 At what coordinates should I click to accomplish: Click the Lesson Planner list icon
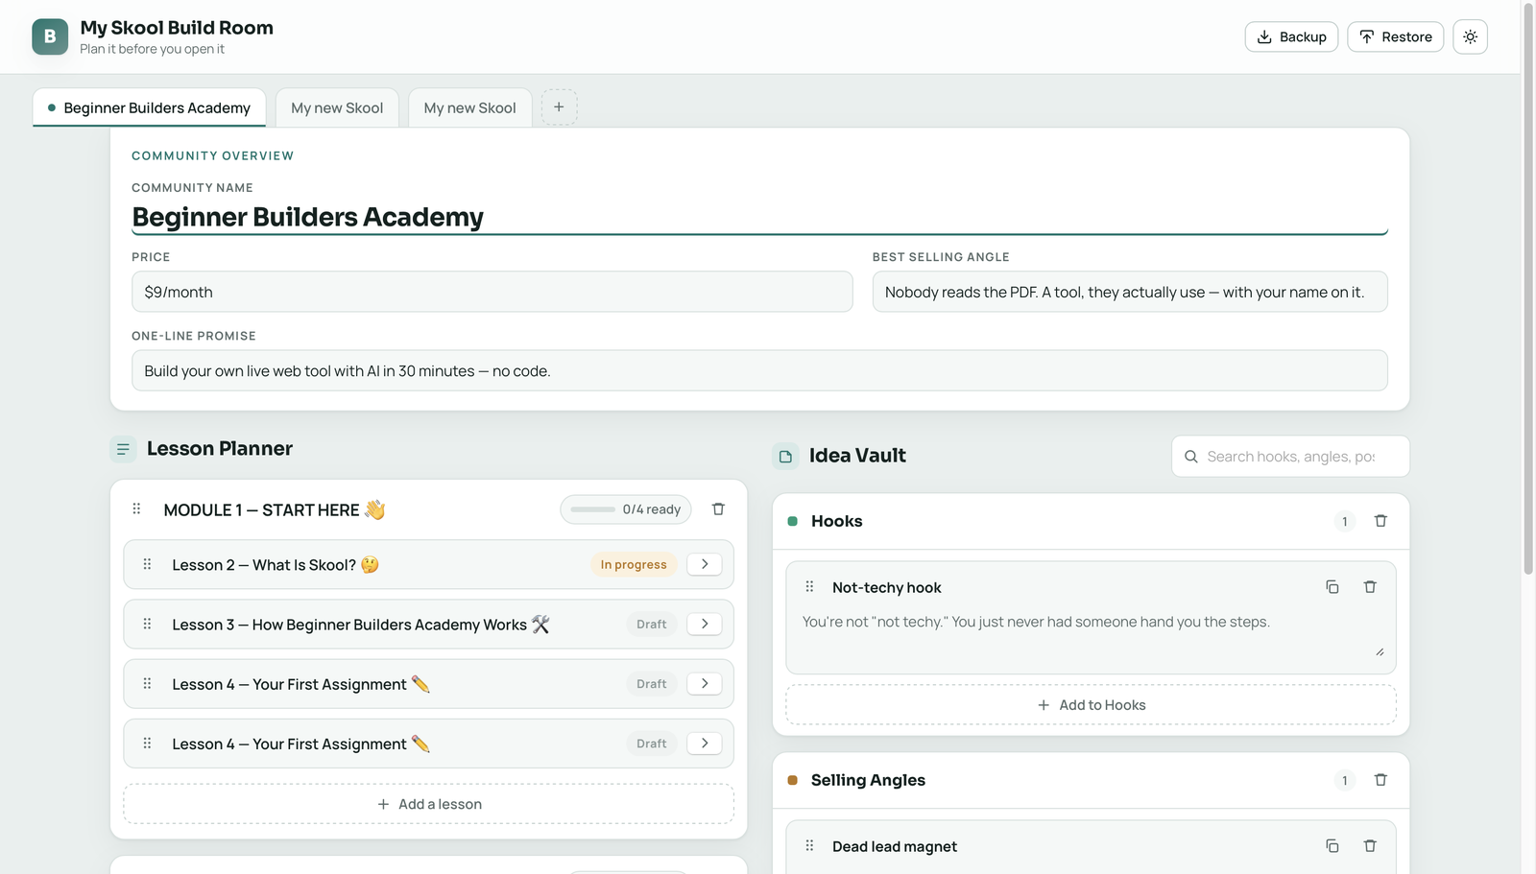pos(123,449)
